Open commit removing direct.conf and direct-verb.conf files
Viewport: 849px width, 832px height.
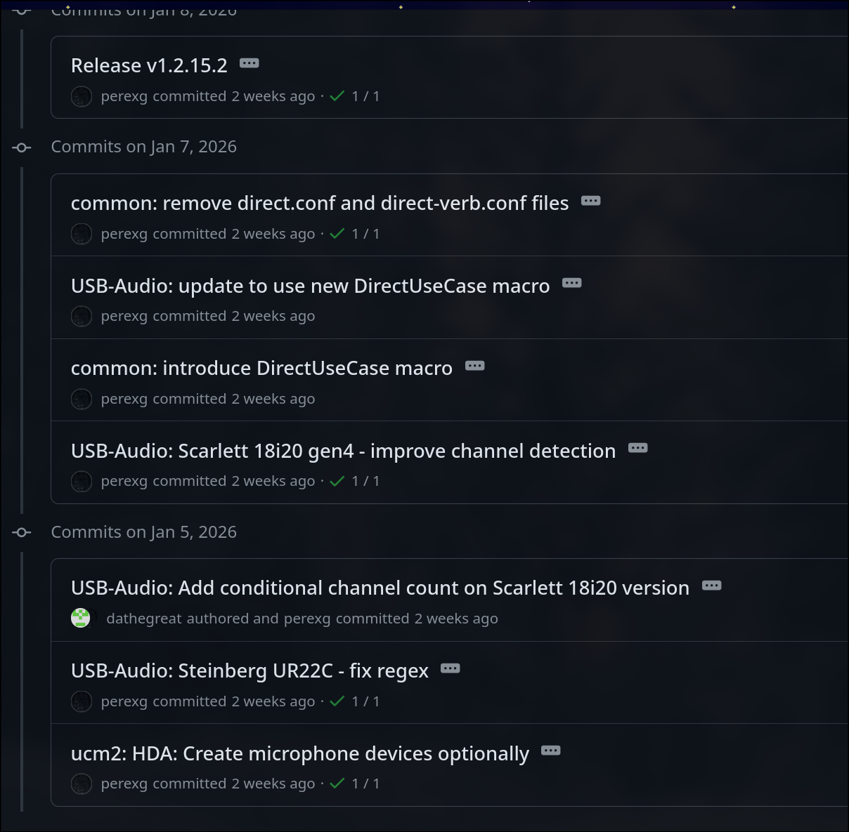[x=319, y=203]
